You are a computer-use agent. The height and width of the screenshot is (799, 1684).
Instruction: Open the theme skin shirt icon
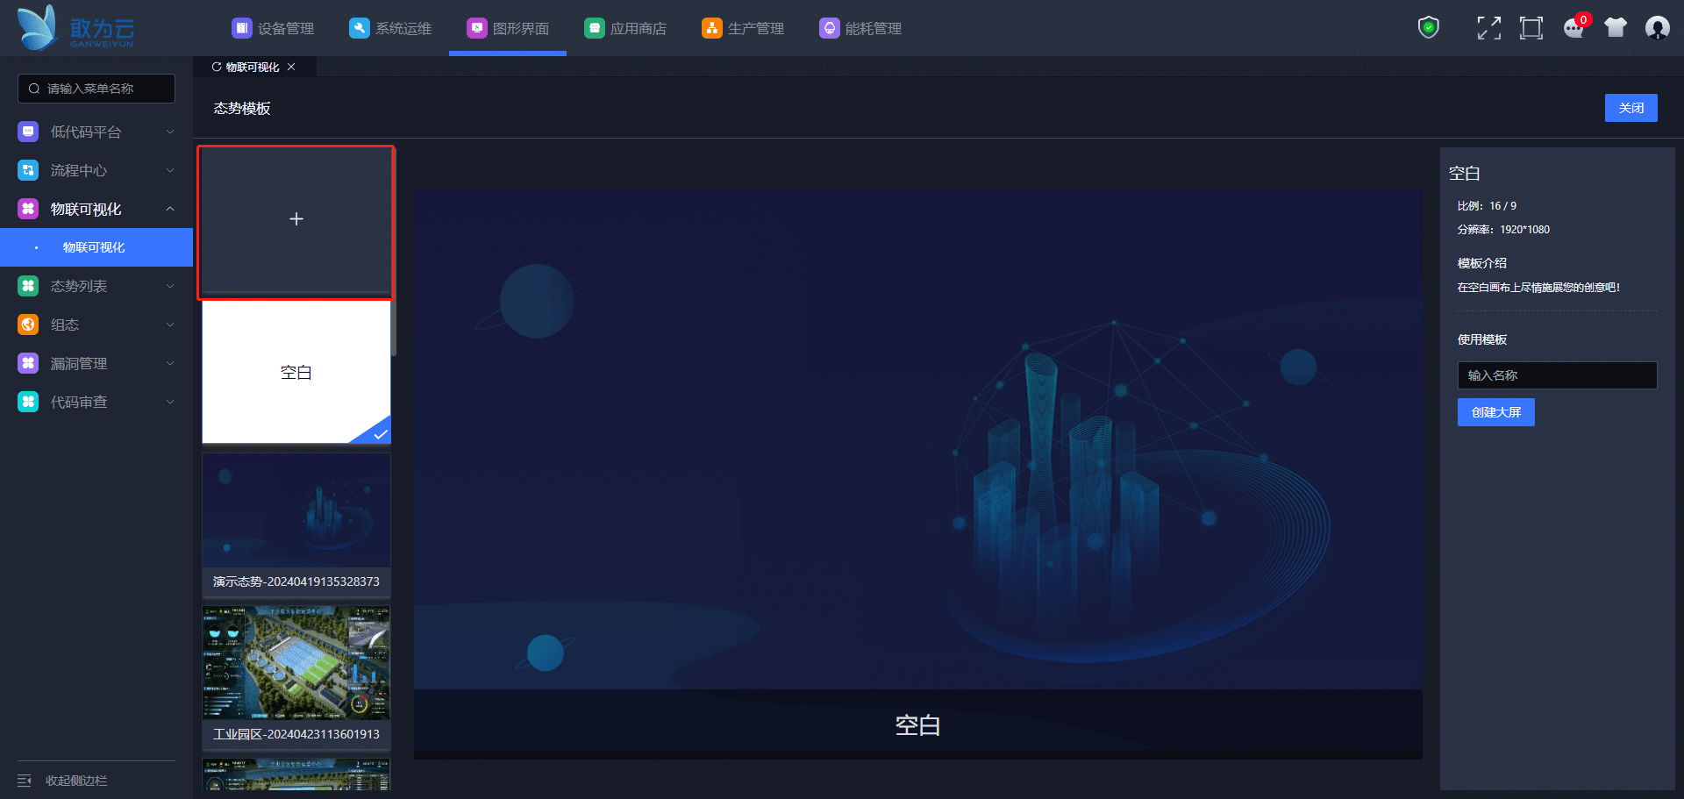(1616, 28)
